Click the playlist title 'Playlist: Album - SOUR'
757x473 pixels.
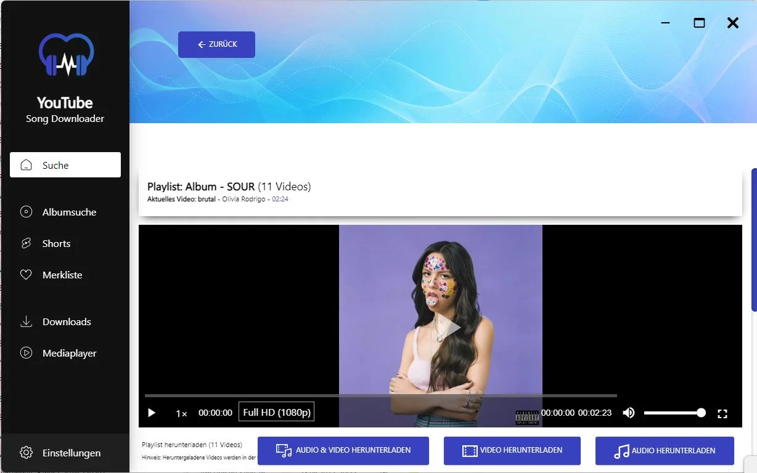tap(201, 186)
